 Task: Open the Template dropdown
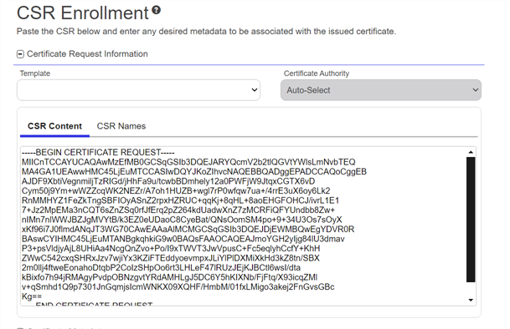138,90
